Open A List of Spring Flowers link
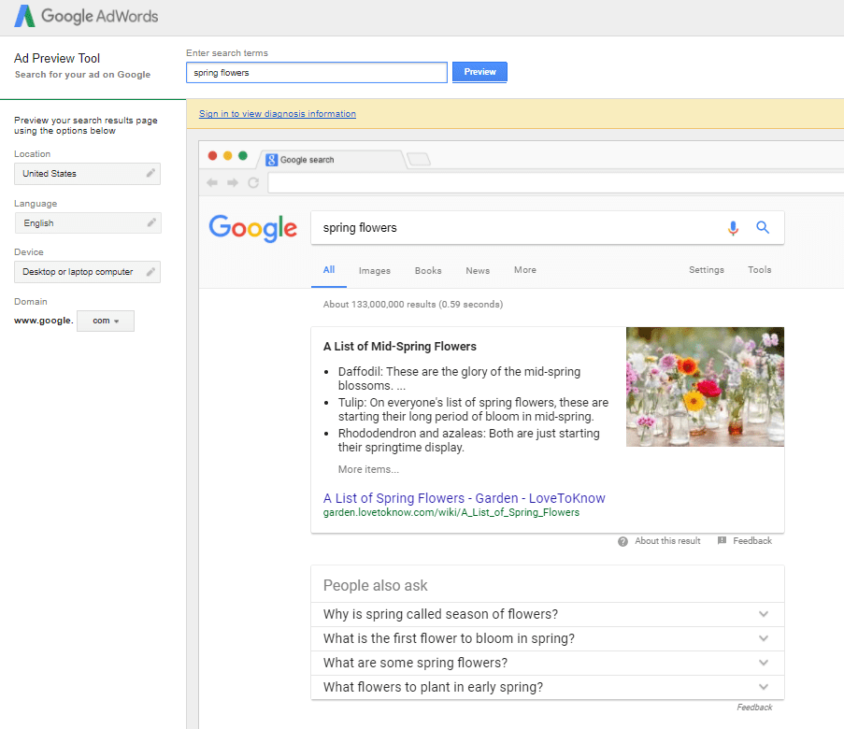 pyautogui.click(x=464, y=498)
